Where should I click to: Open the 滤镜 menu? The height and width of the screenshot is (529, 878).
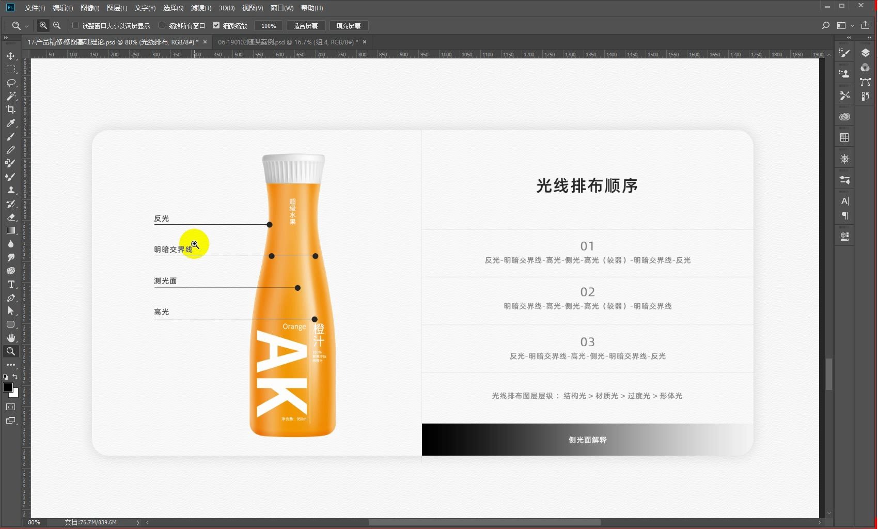click(x=201, y=8)
